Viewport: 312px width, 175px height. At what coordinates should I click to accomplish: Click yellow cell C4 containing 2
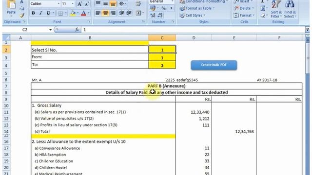point(162,65)
